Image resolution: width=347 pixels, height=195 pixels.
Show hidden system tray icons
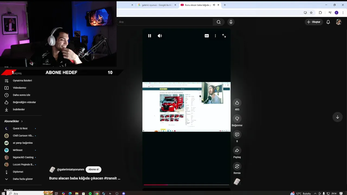(315, 193)
